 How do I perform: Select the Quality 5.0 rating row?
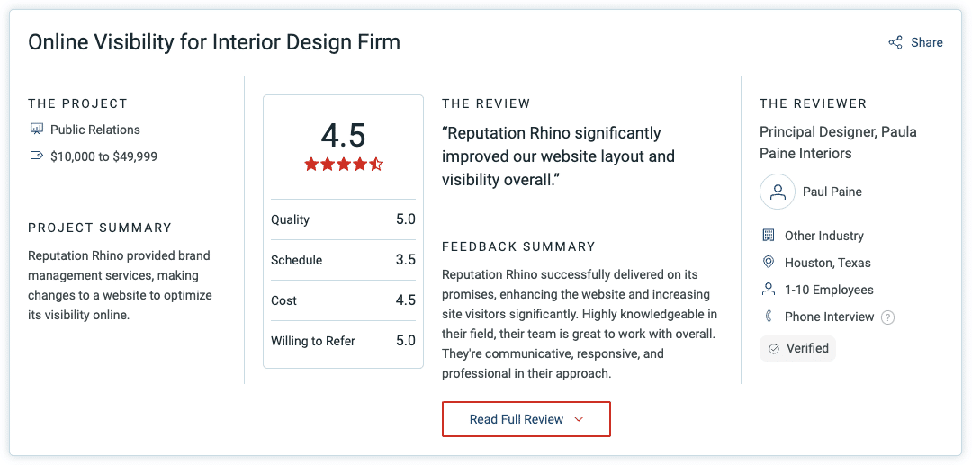[x=344, y=219]
